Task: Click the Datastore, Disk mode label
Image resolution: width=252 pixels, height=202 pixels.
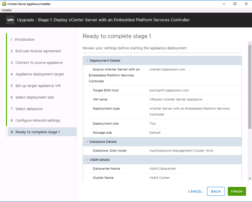Action: pos(109,151)
